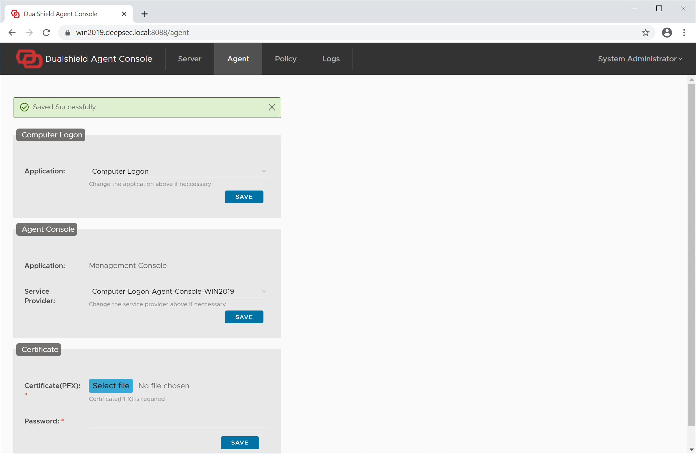Save the Computer Logon application setting

244,197
